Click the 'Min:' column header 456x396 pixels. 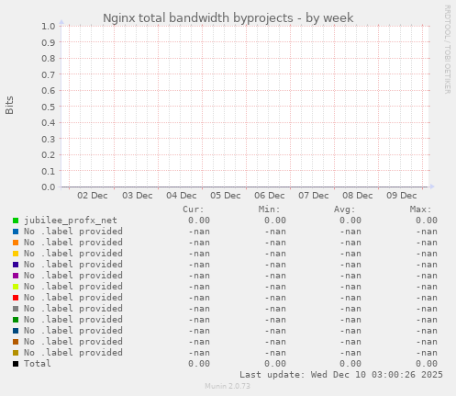click(x=269, y=209)
